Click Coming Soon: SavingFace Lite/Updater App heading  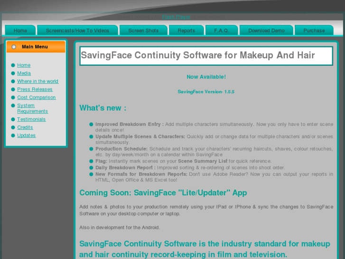pyautogui.click(x=163, y=192)
